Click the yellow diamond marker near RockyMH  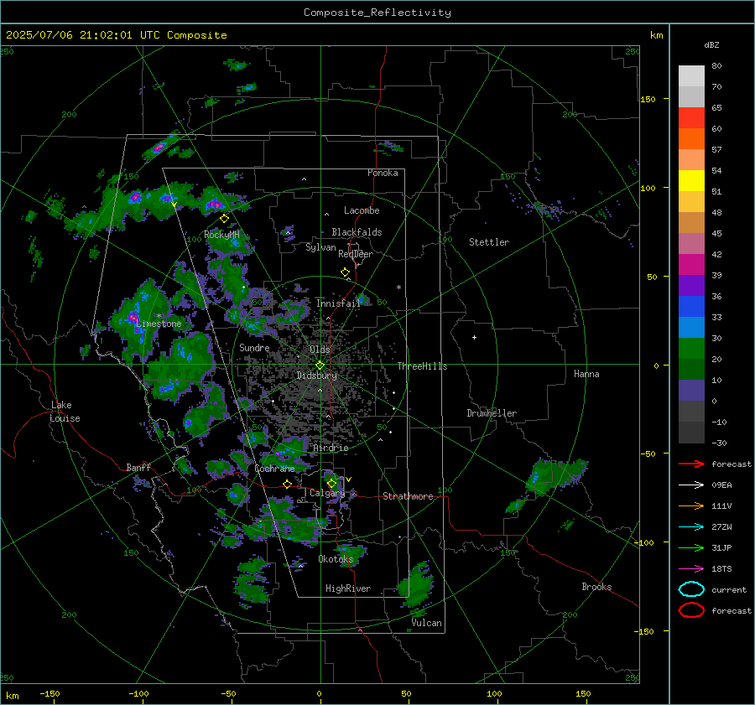pyautogui.click(x=224, y=219)
